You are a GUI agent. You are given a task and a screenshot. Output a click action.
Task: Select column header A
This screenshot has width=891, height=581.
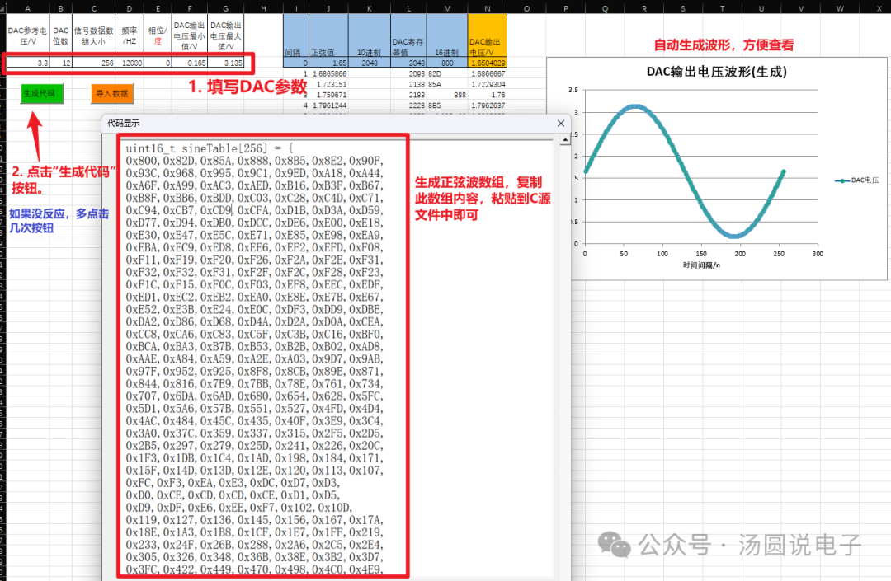(27, 8)
